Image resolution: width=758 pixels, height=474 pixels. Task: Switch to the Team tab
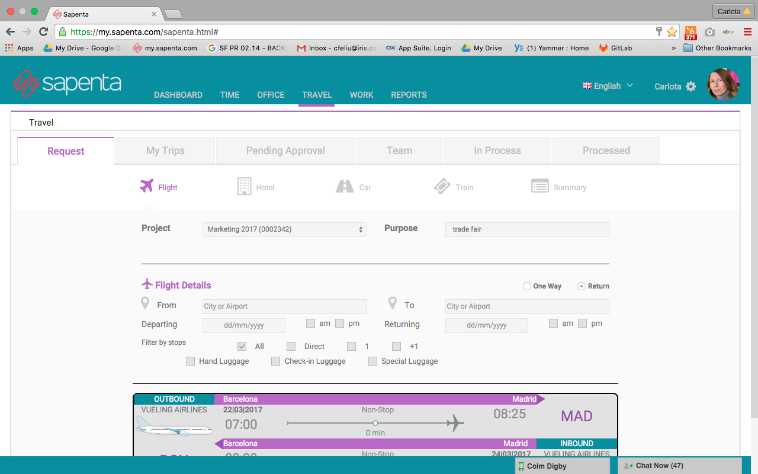[399, 150]
